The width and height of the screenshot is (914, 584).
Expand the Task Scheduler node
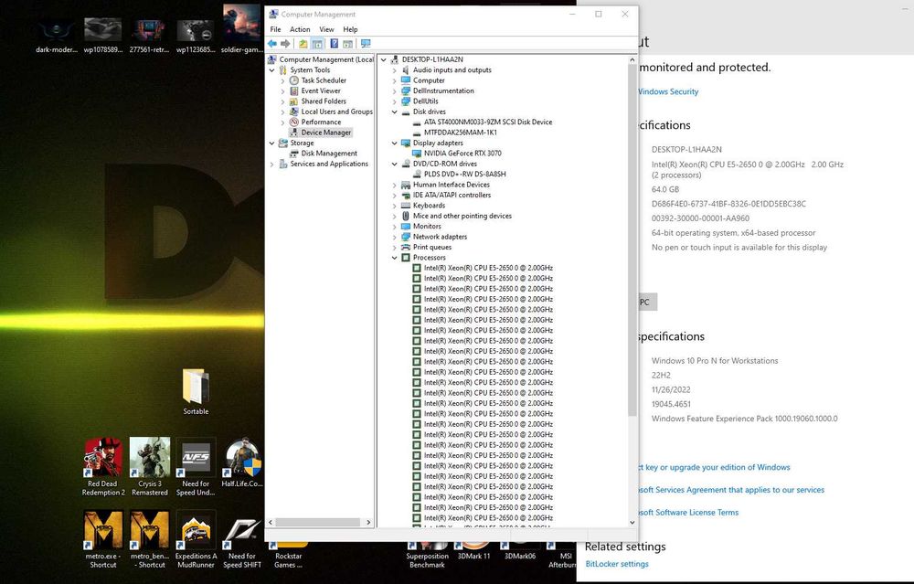point(283,80)
